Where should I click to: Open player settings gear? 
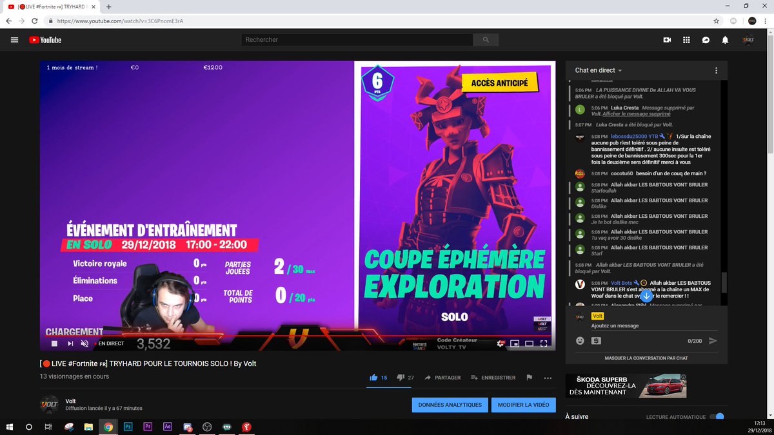pyautogui.click(x=501, y=343)
